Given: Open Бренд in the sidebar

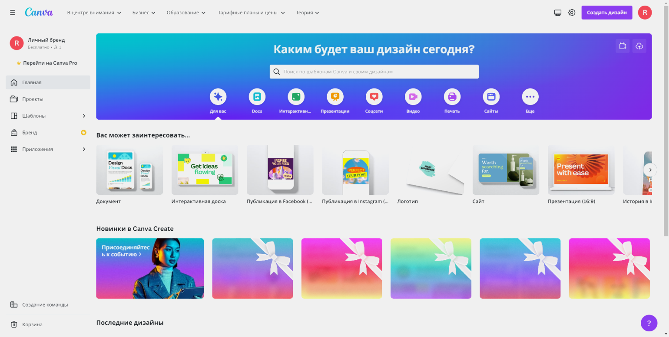Looking at the screenshot, I should tap(48, 132).
